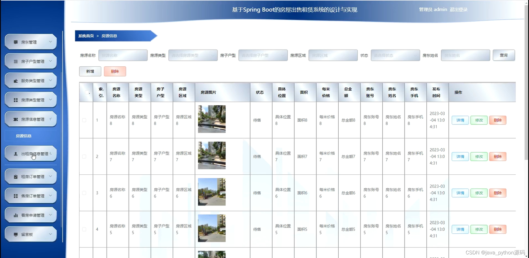Click 修改 for row 房源名称5
The height and width of the screenshot is (258, 529).
point(479,229)
